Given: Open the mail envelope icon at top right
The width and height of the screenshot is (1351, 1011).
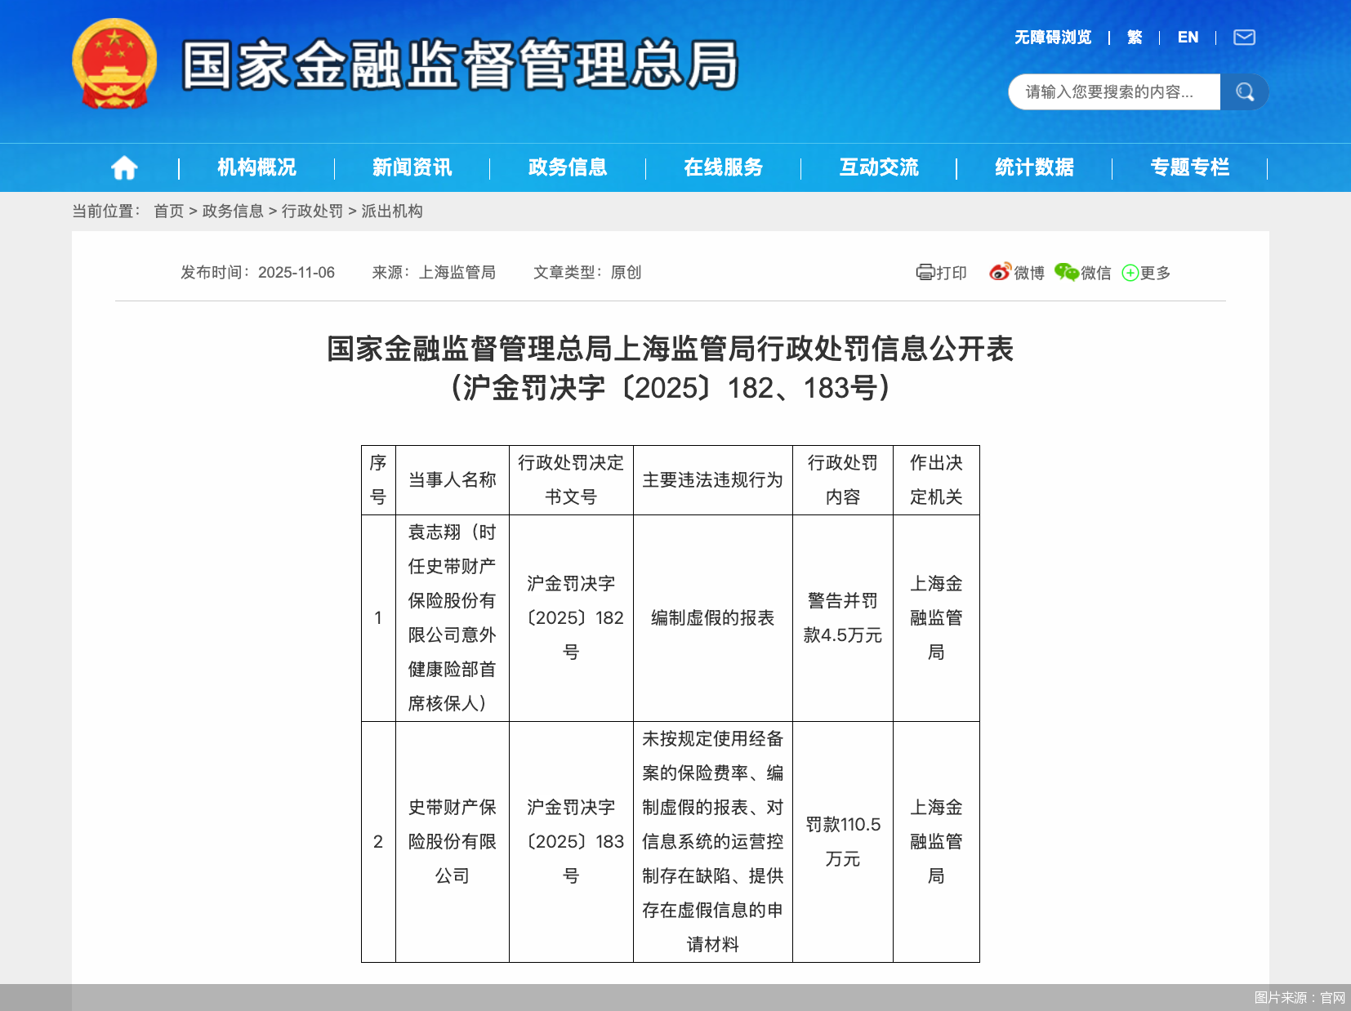Looking at the screenshot, I should pos(1243,38).
